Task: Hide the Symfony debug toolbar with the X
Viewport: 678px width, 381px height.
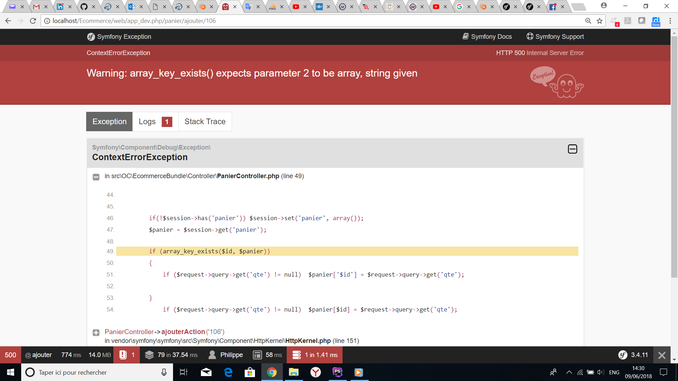Action: pyautogui.click(x=661, y=355)
